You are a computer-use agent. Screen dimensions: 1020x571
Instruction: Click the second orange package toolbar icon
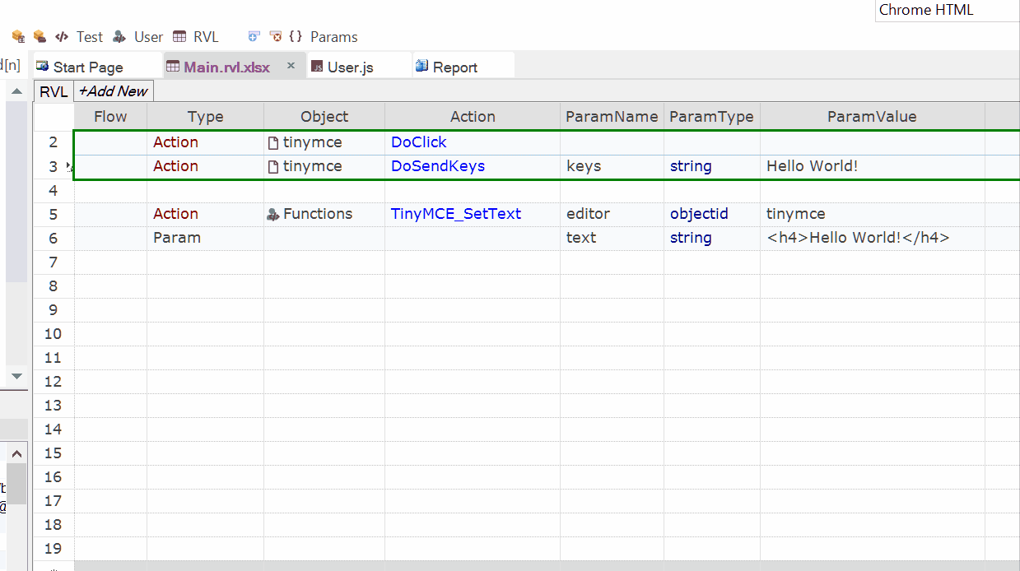40,37
